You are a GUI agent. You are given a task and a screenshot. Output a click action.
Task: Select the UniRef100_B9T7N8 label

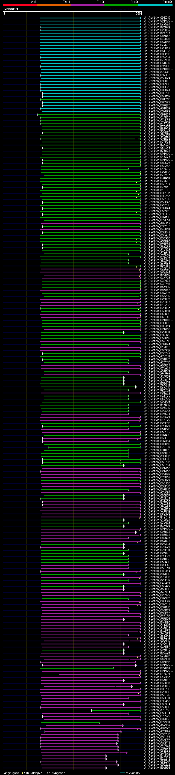pos(157,99)
